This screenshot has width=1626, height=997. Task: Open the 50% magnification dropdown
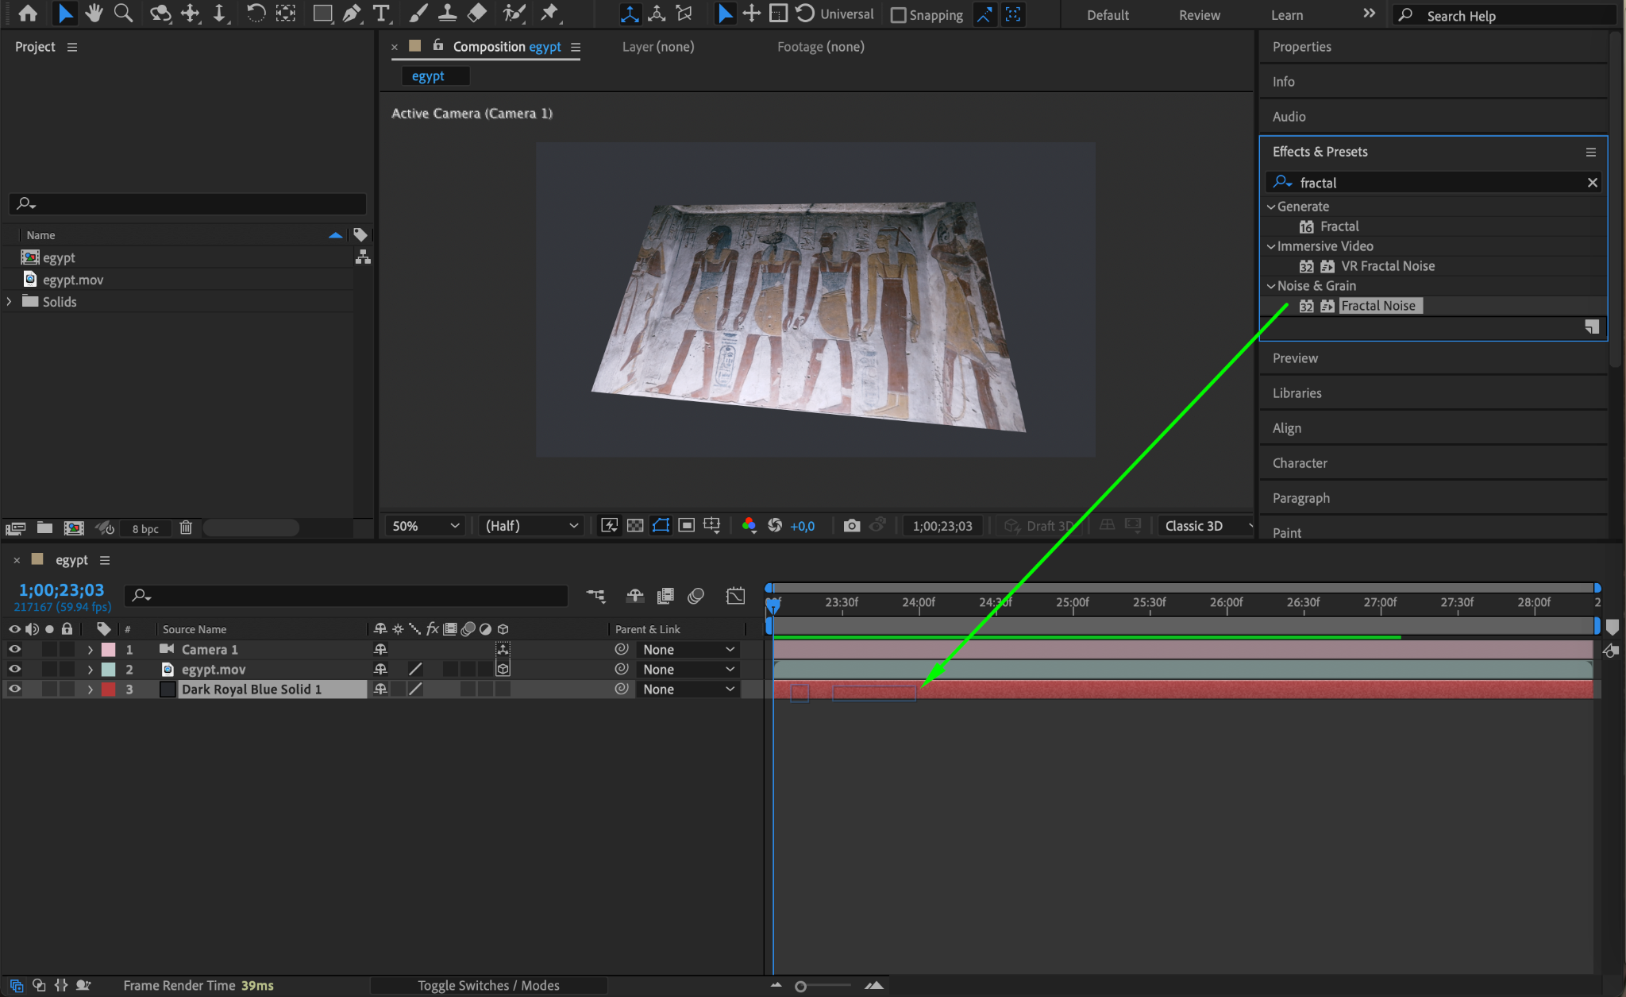click(x=426, y=526)
